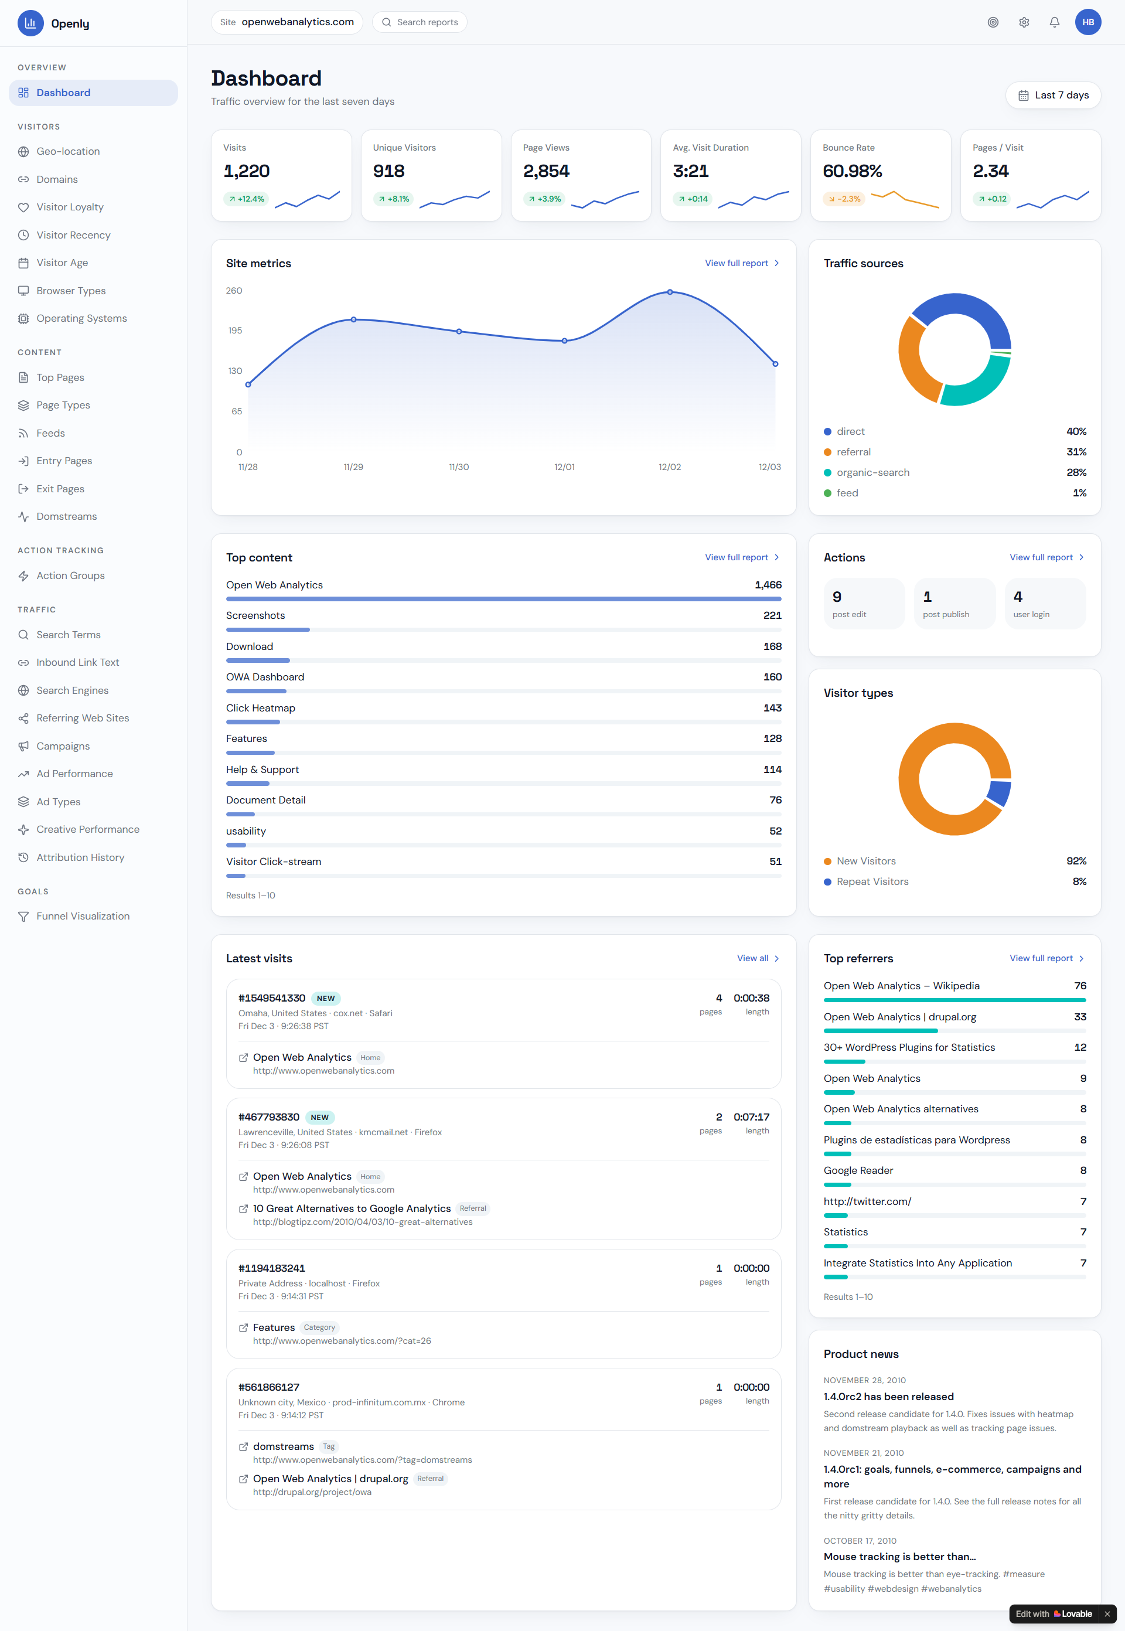Click the 11/29 data point on chart
Image resolution: width=1125 pixels, height=1631 pixels.
coord(354,320)
